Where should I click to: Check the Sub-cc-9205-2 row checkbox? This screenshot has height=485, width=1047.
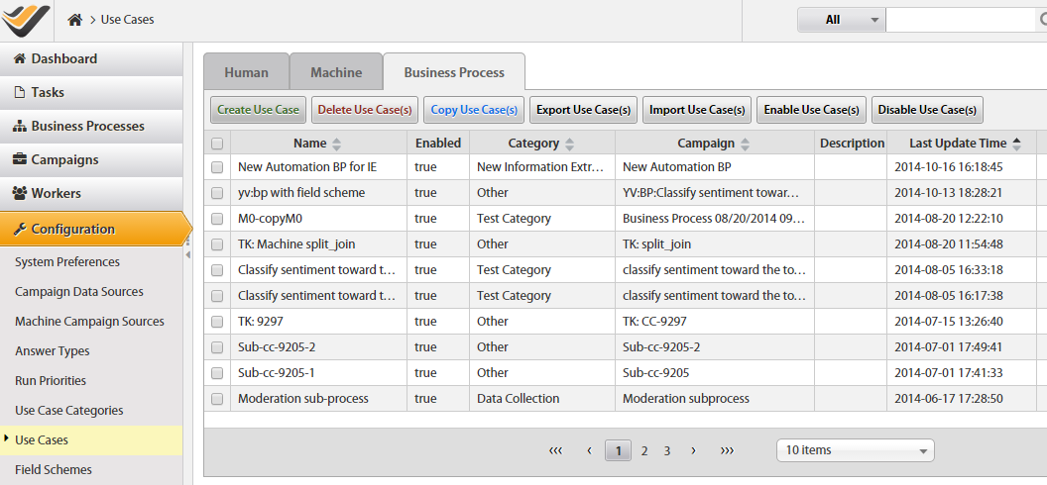click(217, 347)
